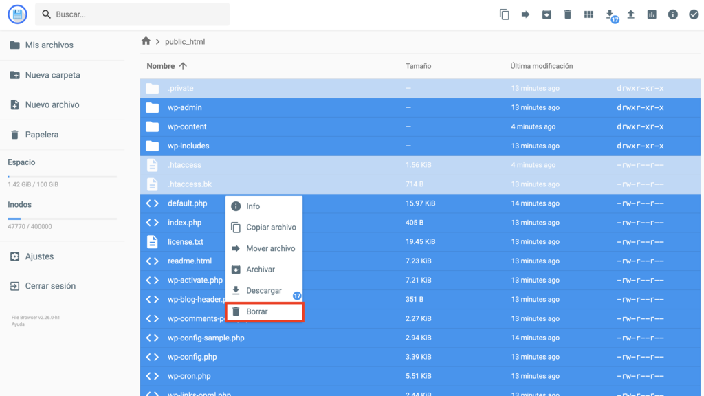
Task: Click the info circle icon in top toolbar
Action: [673, 14]
